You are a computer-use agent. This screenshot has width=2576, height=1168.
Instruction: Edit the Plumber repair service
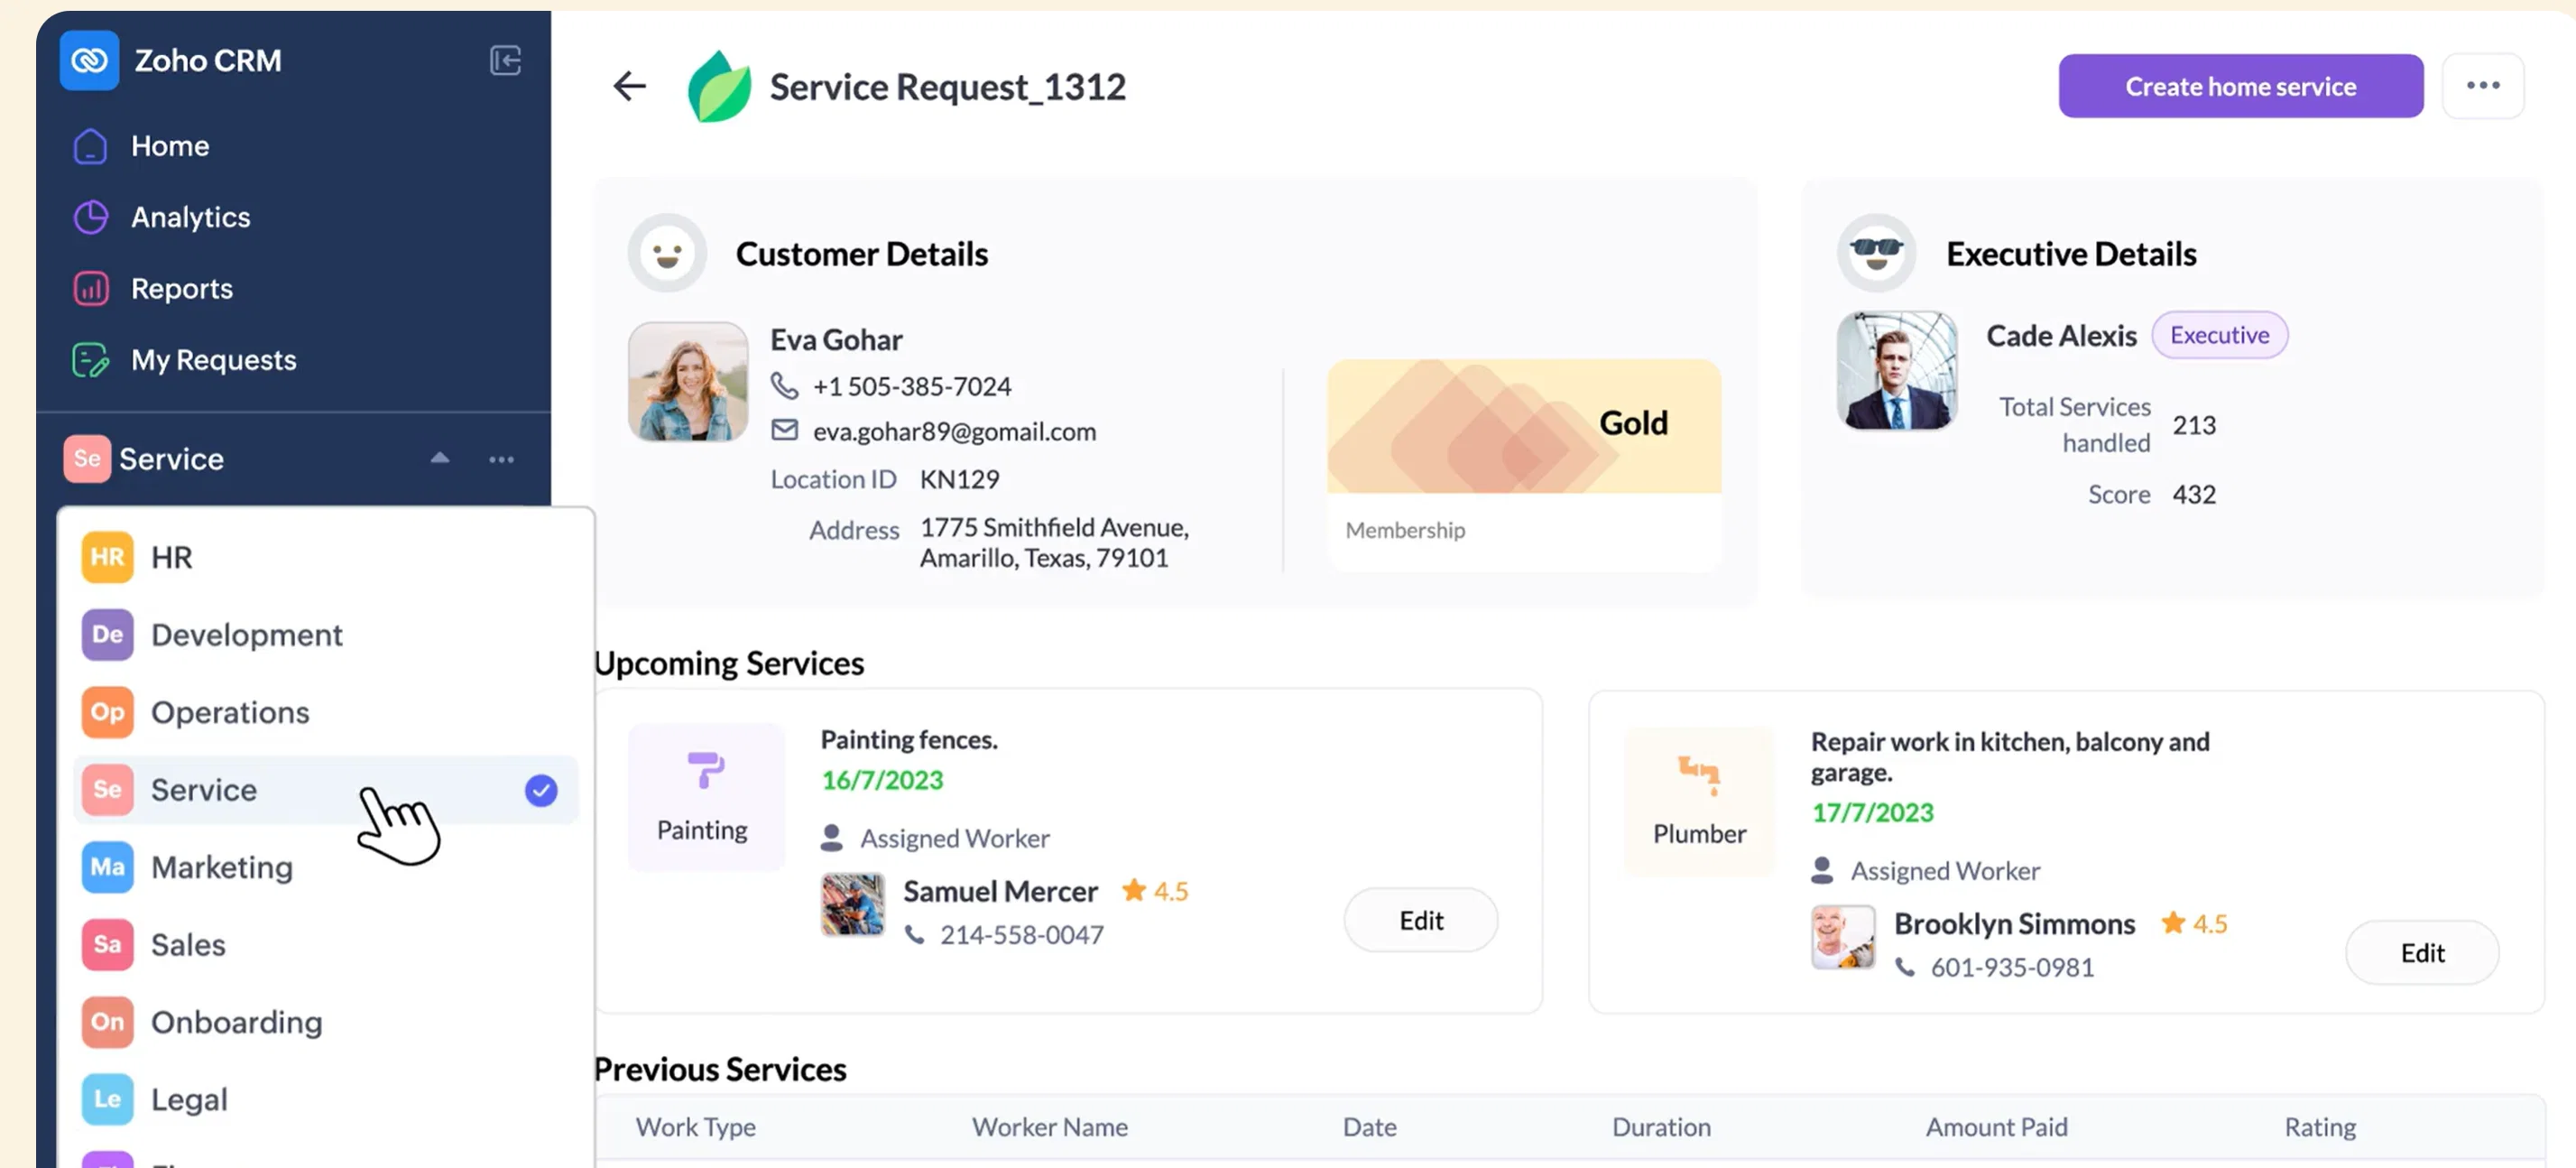2422,953
